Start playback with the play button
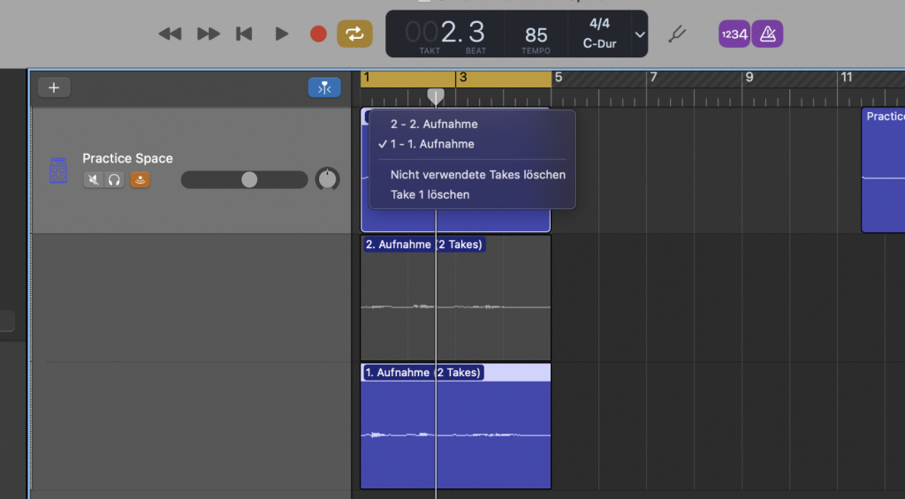Screen dimensions: 905x499 click(281, 34)
